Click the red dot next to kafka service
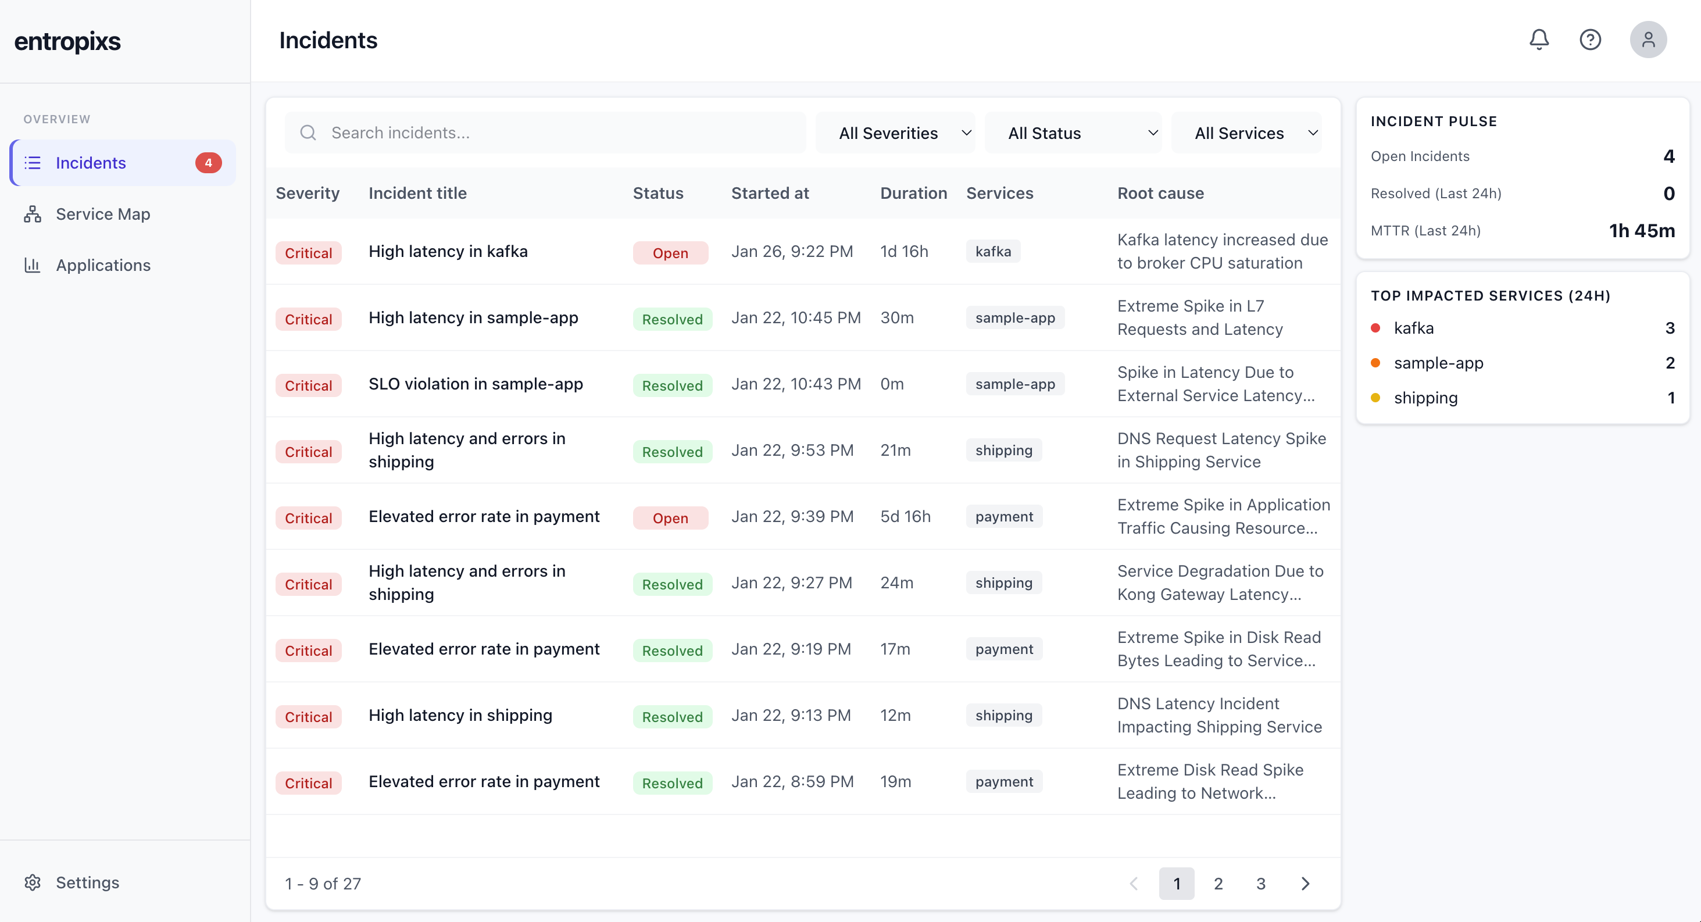Screen dimensions: 1701x922 (1376, 328)
